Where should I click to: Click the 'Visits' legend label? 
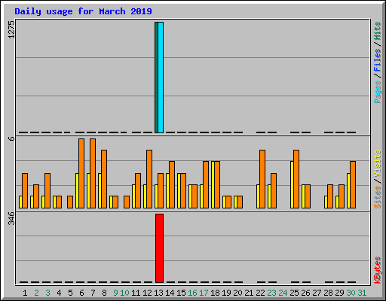click(377, 163)
